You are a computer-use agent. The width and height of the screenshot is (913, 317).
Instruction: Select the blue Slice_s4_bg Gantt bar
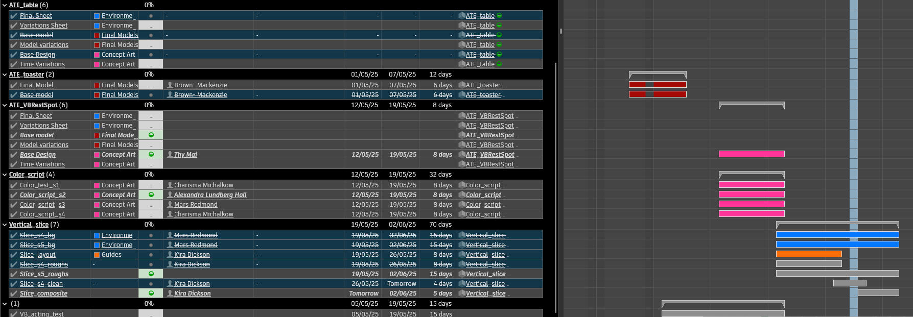[x=837, y=235]
